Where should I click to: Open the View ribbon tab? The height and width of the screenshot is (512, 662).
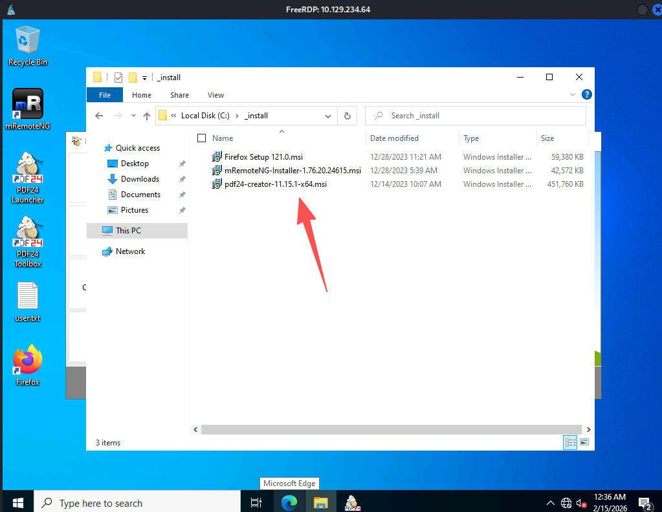[215, 95]
